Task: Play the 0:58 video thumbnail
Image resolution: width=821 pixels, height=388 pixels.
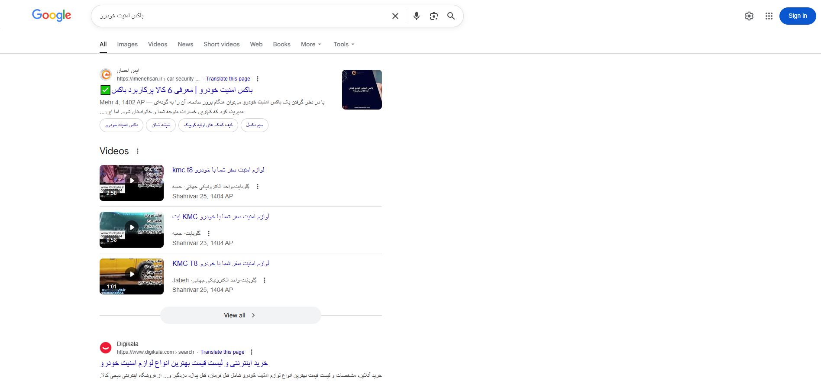Action: tap(132, 230)
